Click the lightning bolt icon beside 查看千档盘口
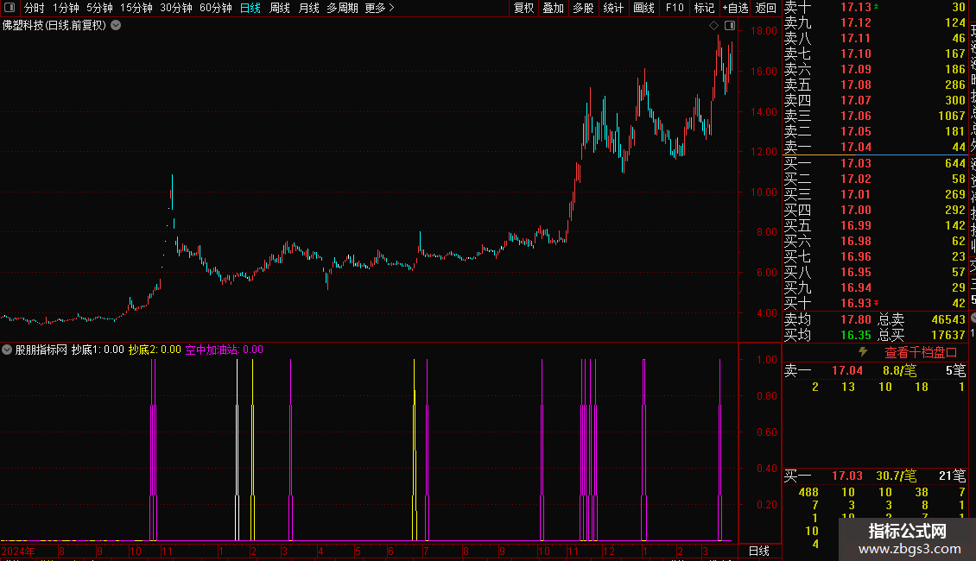Screen dimensions: 976x561 coord(863,352)
